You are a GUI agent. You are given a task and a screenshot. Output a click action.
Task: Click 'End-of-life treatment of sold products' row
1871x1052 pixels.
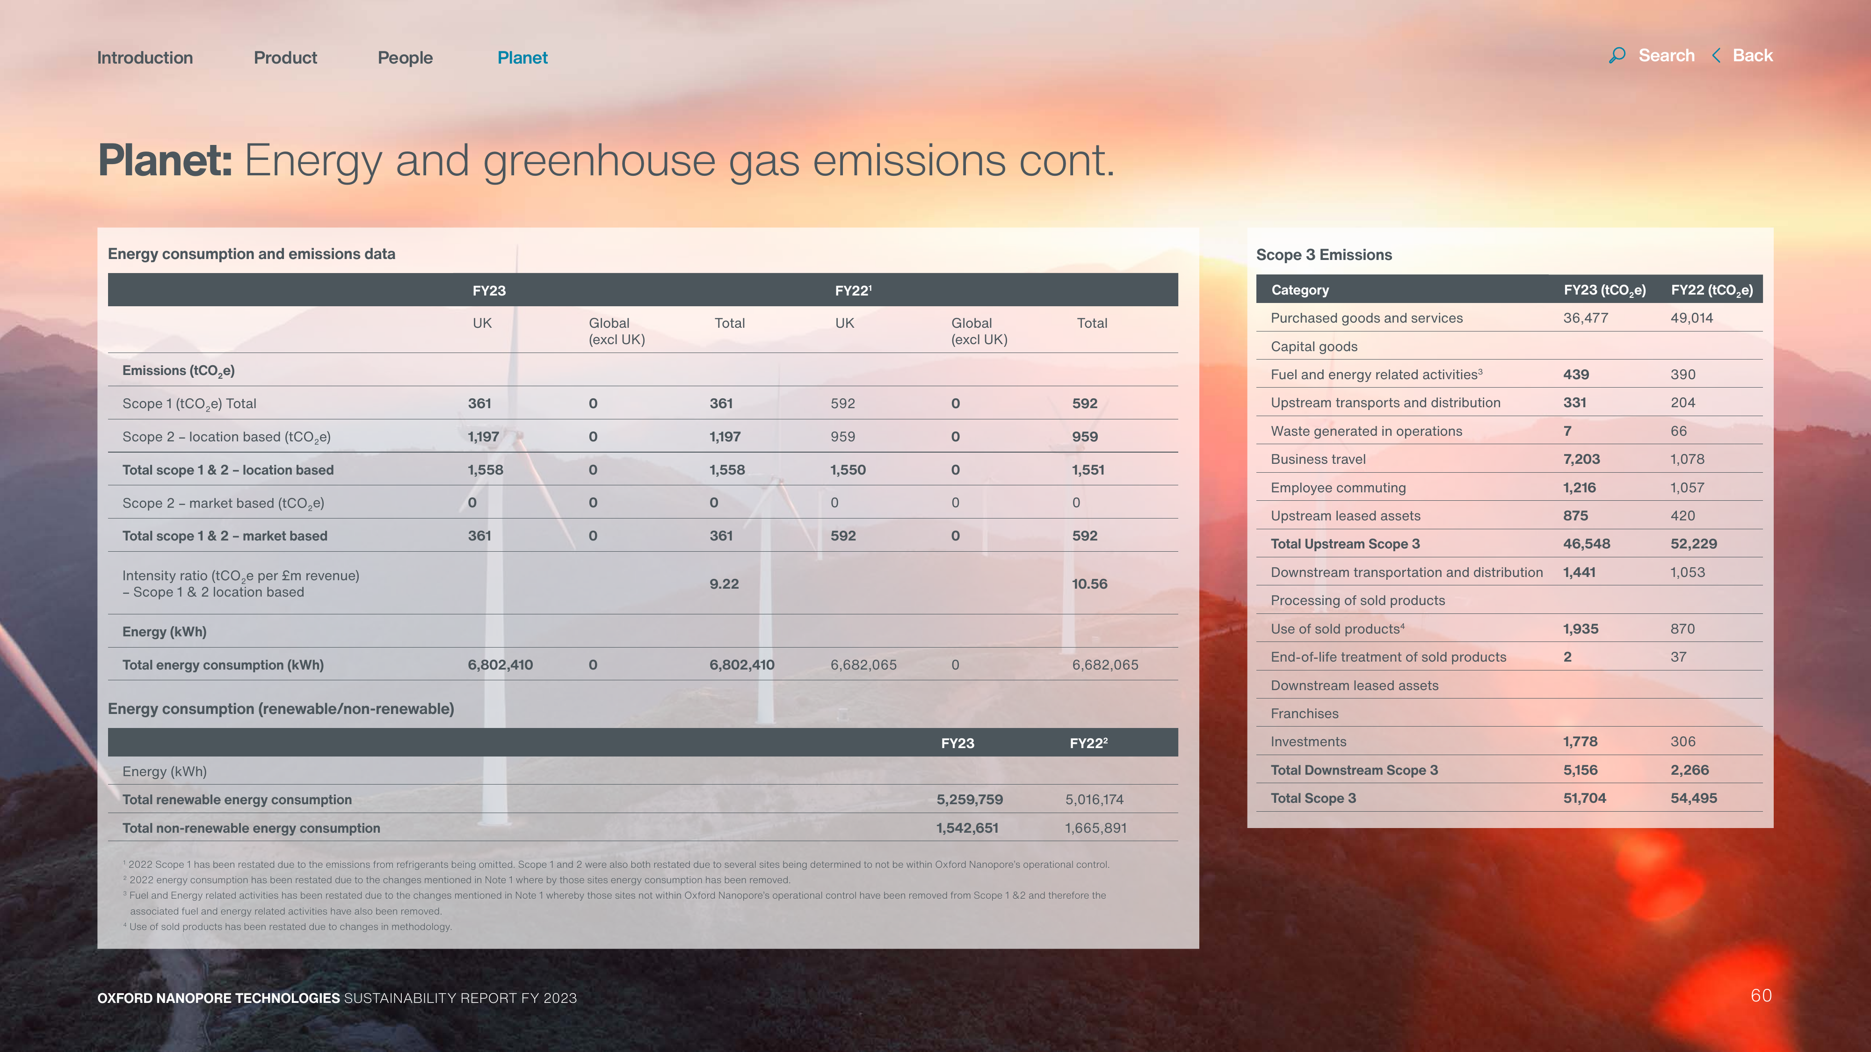pyautogui.click(x=1509, y=657)
